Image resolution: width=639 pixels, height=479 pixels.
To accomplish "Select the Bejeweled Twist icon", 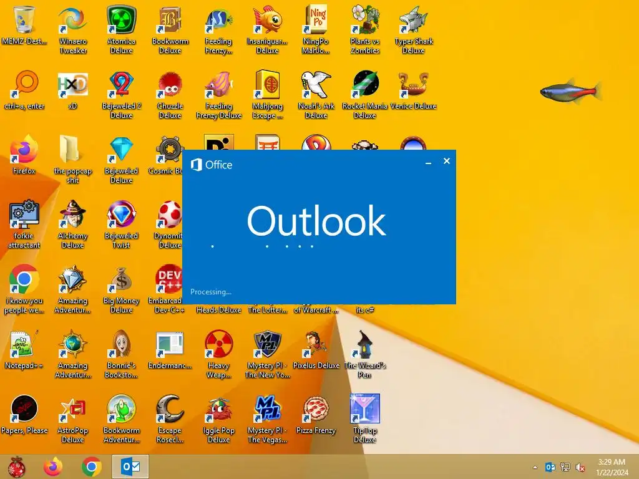I will 122,214.
